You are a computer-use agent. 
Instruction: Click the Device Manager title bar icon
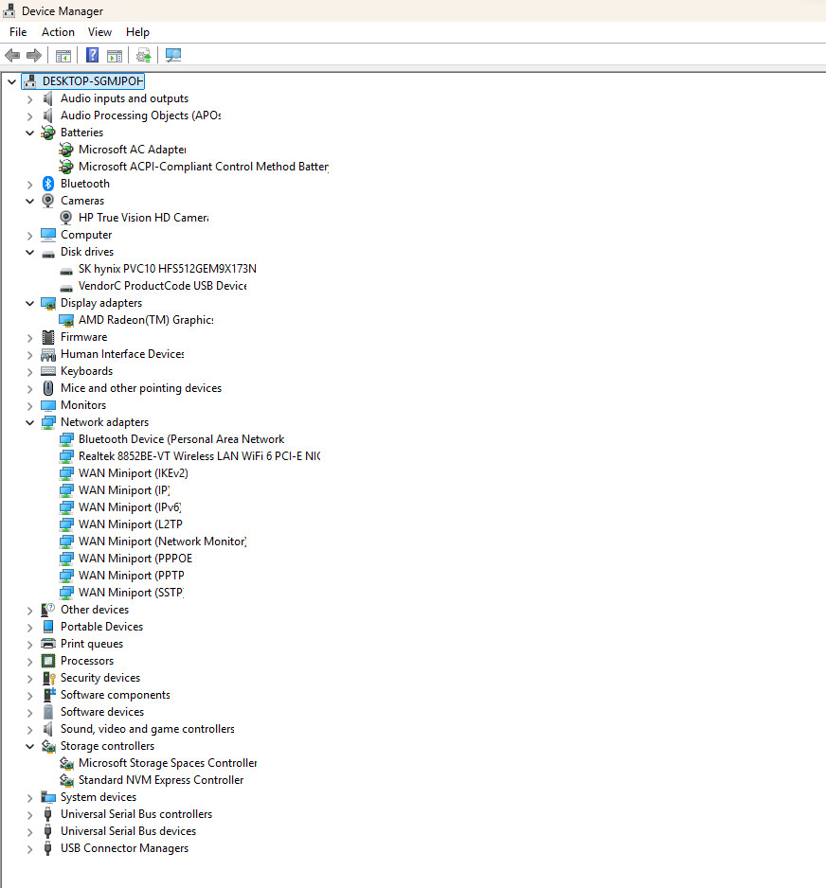tap(9, 10)
